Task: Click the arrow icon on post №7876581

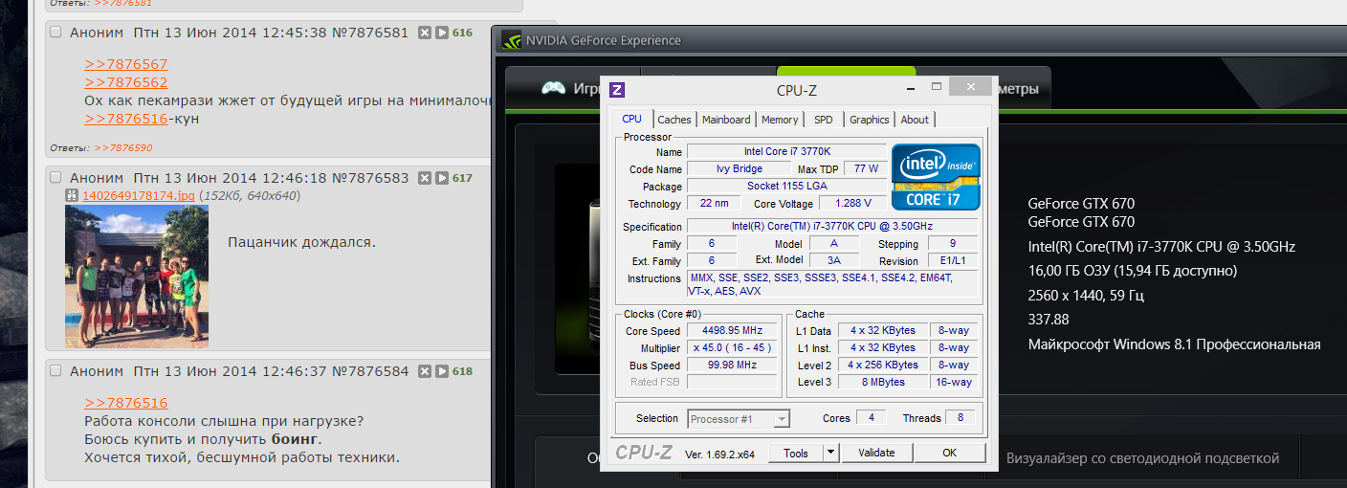Action: coord(442,33)
